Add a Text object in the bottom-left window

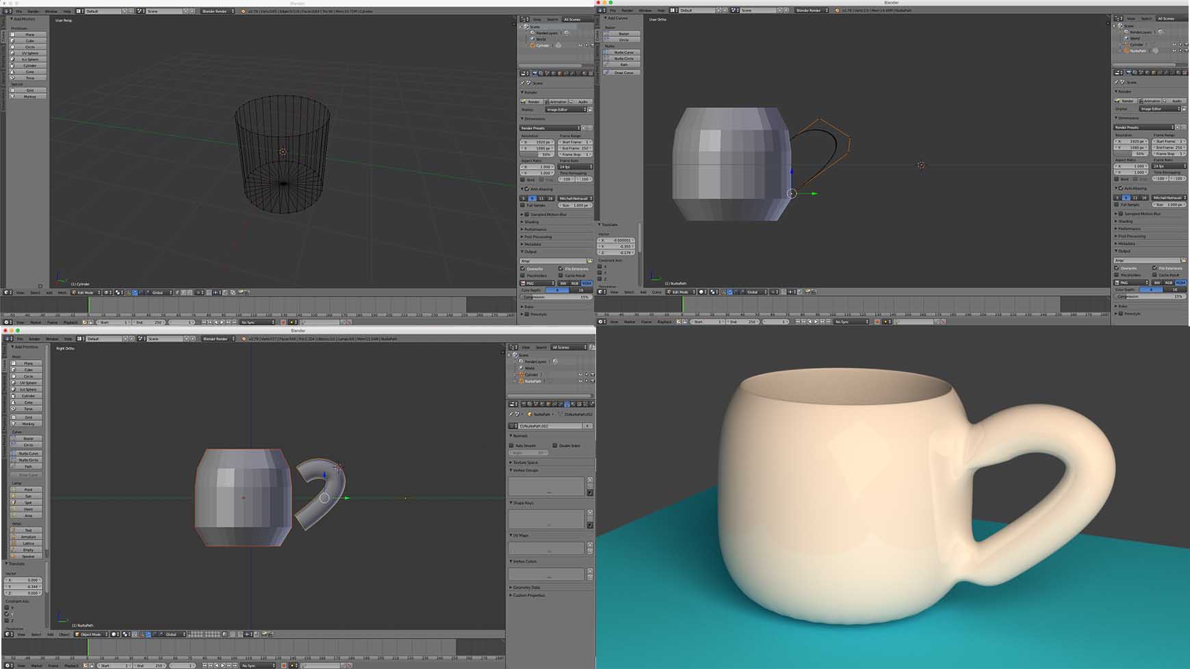click(x=27, y=530)
